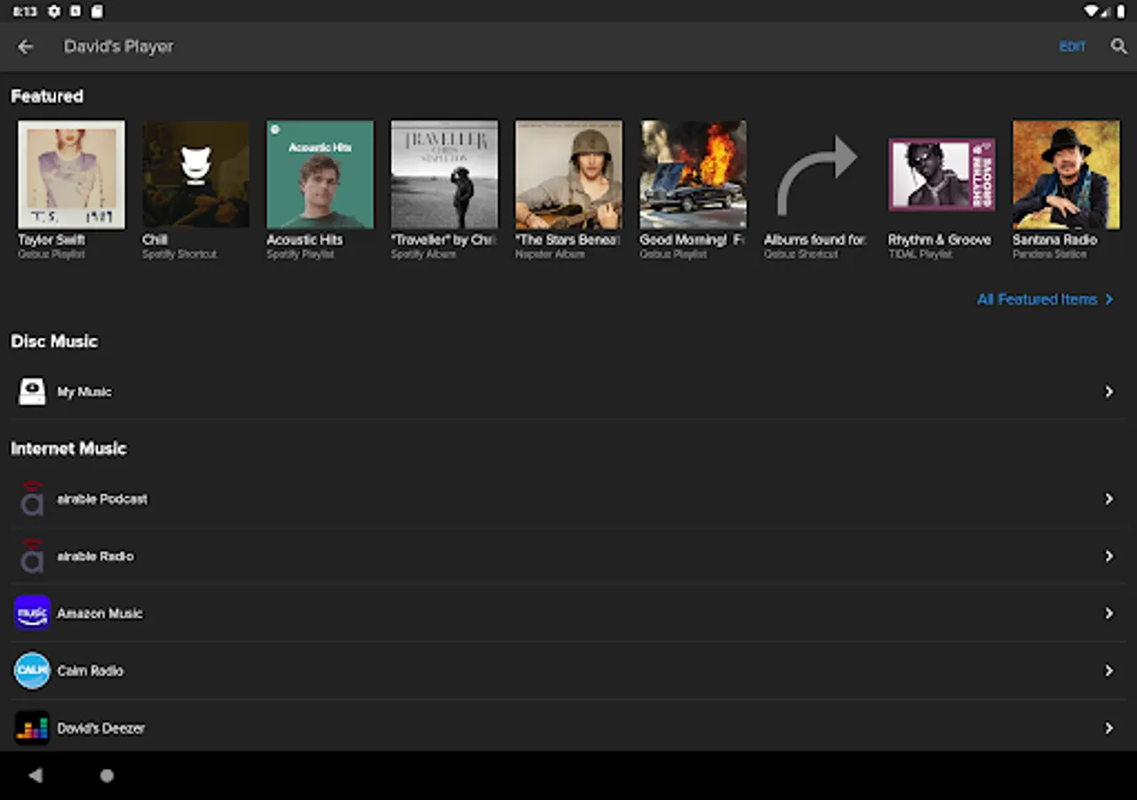Tap the David's Player title
The image size is (1137, 800).
click(119, 46)
